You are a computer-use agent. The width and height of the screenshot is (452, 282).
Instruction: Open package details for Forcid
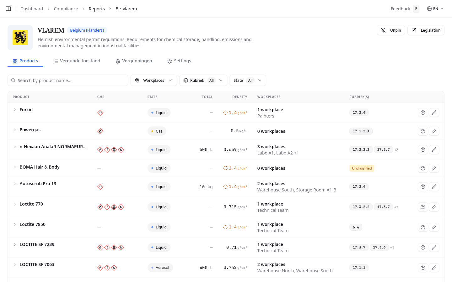[x=423, y=112]
